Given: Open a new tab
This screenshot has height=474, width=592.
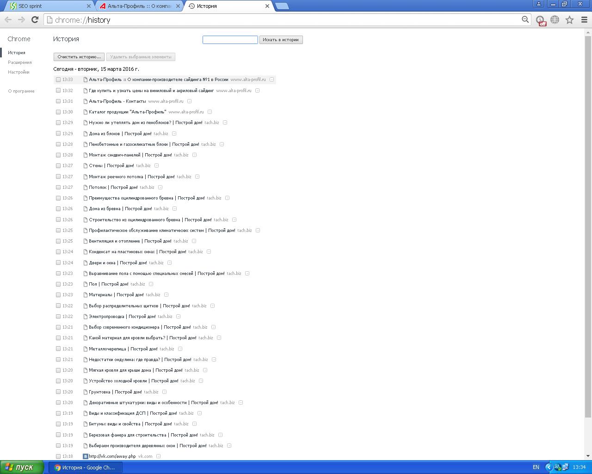Looking at the screenshot, I should pyautogui.click(x=282, y=6).
